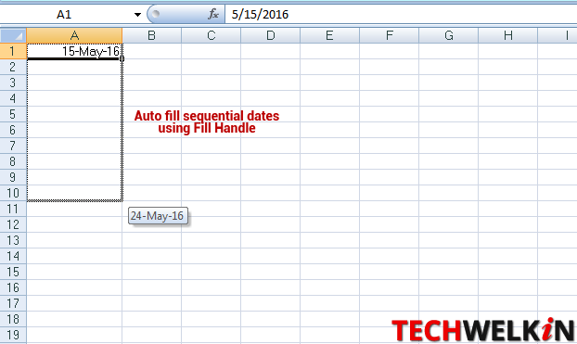Viewport: 577px width, 344px height.
Task: Click the round formula bar resize handle
Action: pos(156,14)
